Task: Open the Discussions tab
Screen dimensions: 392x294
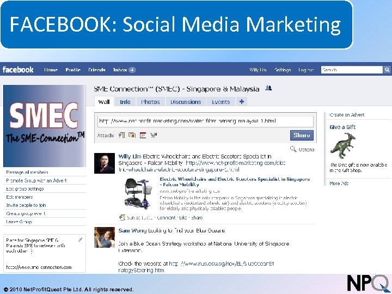Action: point(186,102)
